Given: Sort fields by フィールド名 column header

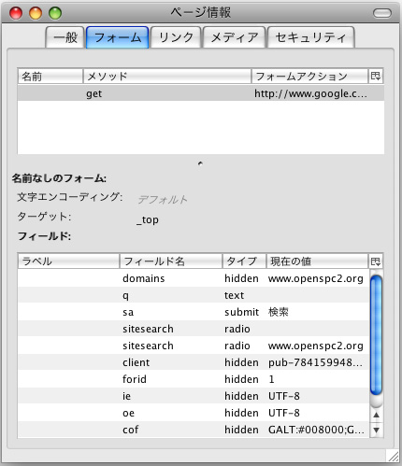Looking at the screenshot, I should click(171, 261).
